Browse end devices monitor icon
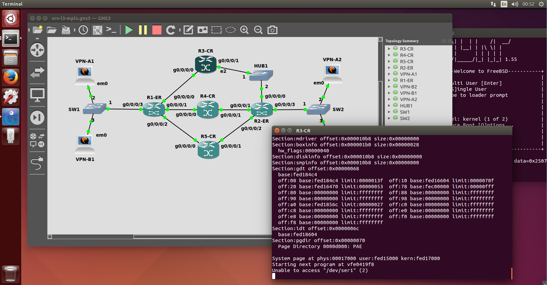The image size is (547, 285). (37, 95)
